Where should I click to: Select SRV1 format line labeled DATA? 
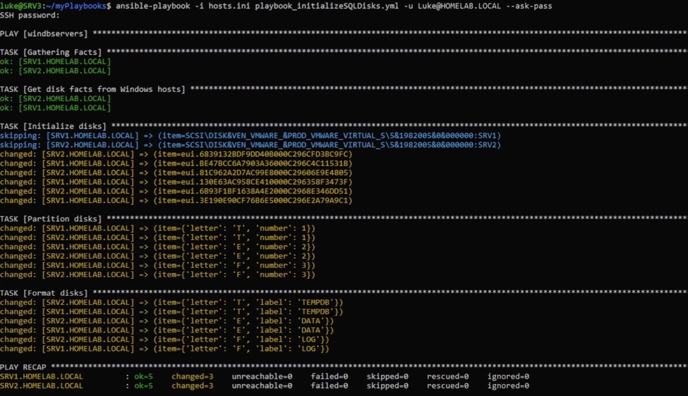[x=167, y=331]
